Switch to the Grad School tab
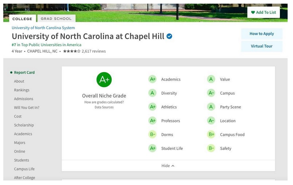Screen dimensions: 293x185 coord(56,19)
